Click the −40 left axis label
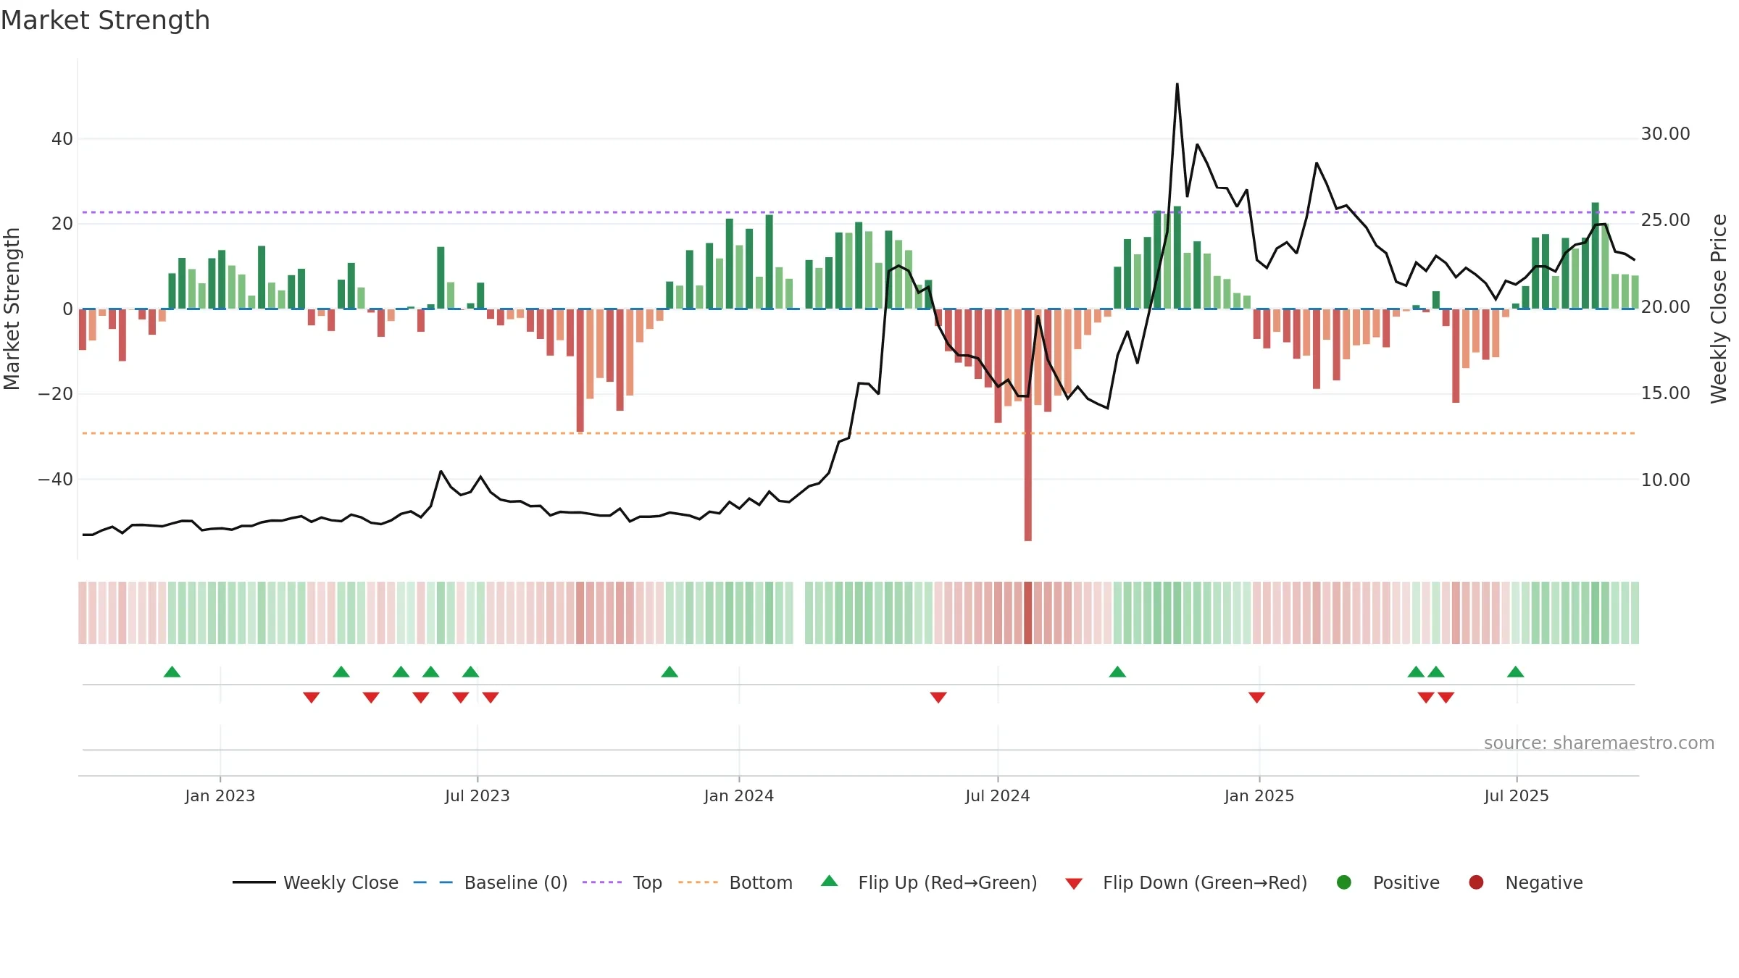Screen dimensions: 1739x978 click(55, 479)
